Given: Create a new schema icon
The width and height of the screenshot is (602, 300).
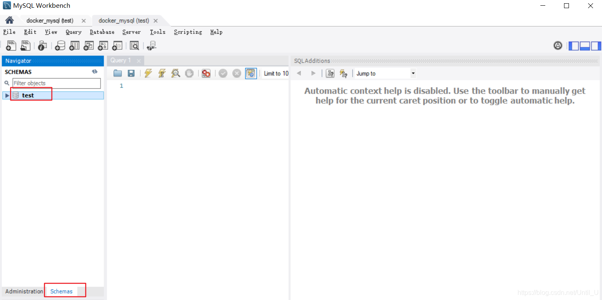Looking at the screenshot, I should pyautogui.click(x=60, y=46).
